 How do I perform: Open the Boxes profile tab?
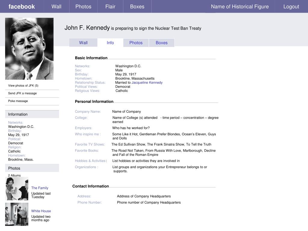pos(162,43)
